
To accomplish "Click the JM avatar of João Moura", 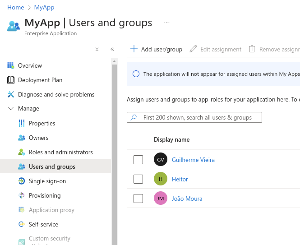I will [161, 198].
